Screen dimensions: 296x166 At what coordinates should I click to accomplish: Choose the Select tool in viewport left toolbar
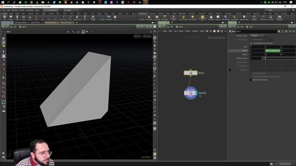tap(4, 52)
